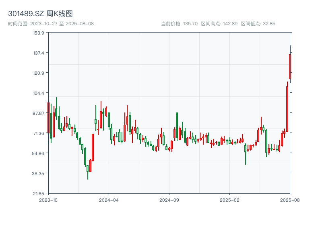The image size is (322, 241).
Task: Click the lowest green candle near 38
Action: tap(88, 168)
